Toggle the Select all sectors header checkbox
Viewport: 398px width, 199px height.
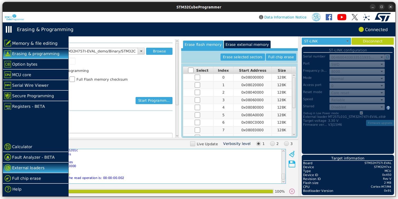pyautogui.click(x=191, y=70)
